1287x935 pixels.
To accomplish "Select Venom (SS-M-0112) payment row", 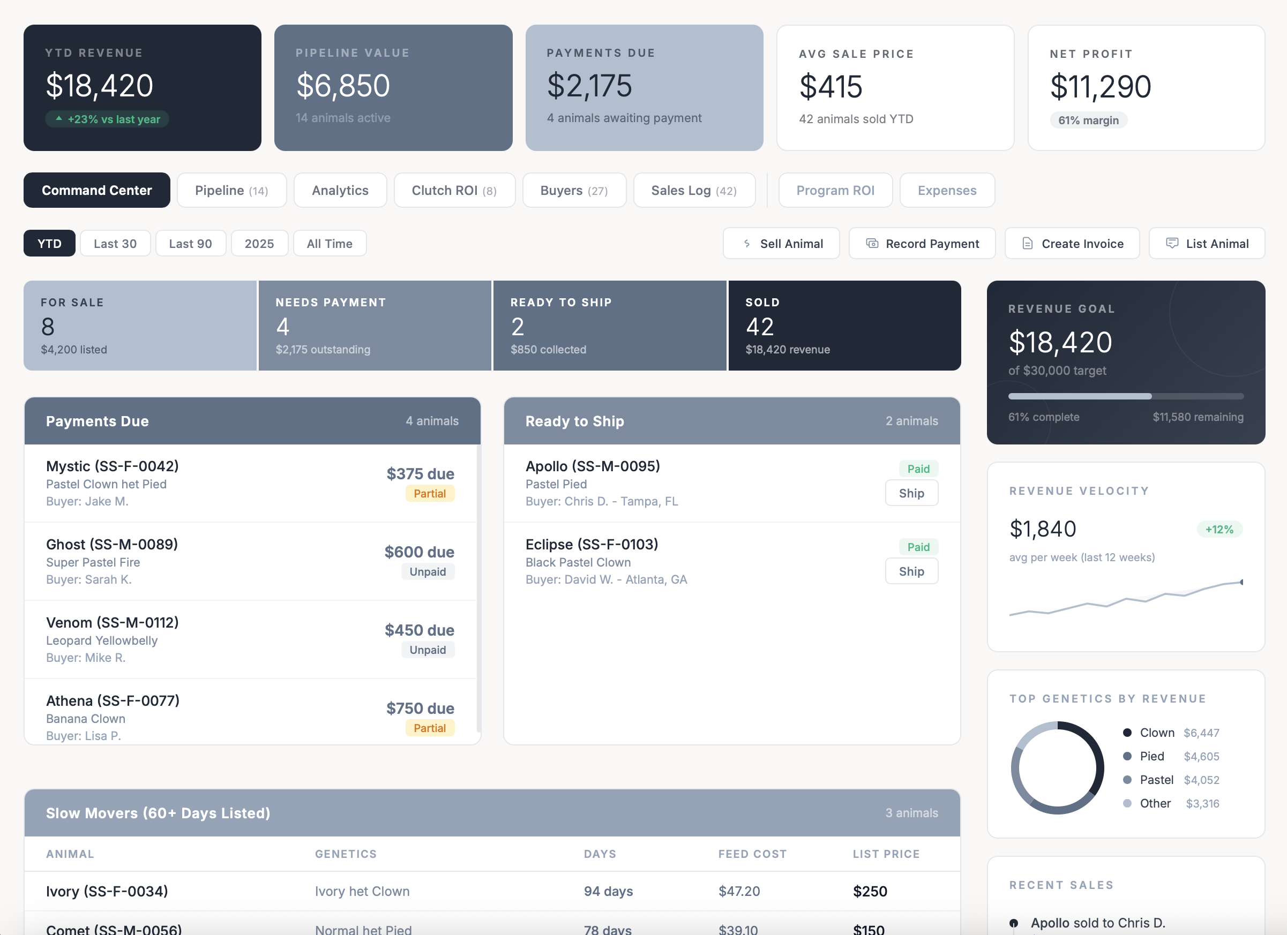I will [x=250, y=639].
